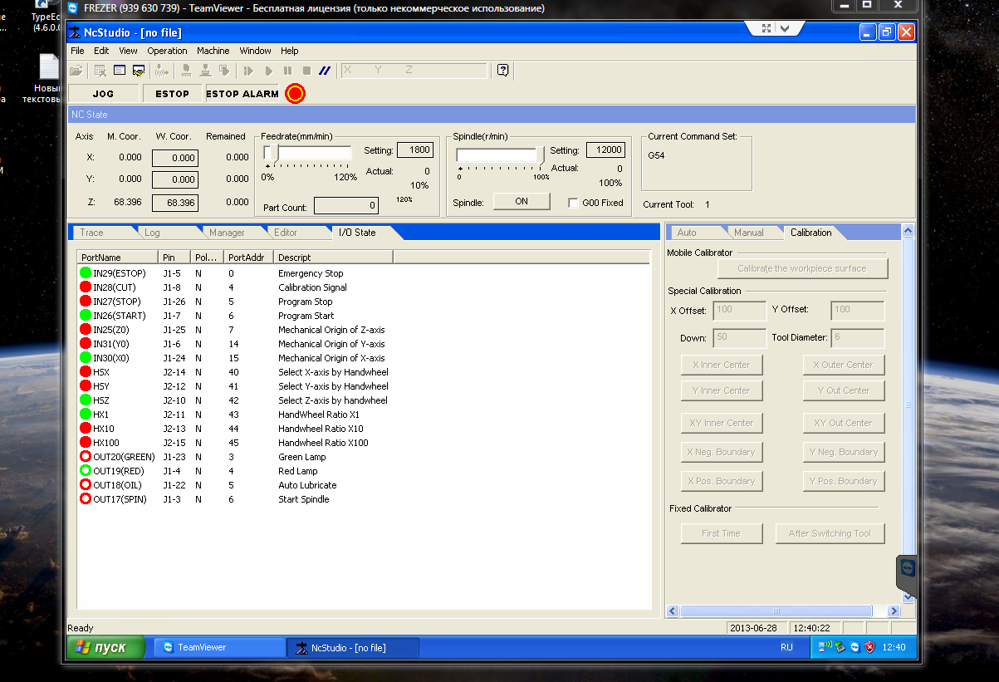
Task: Open the Edit menu
Action: [x=101, y=51]
